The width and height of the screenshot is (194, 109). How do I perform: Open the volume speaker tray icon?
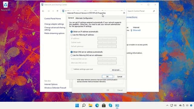pos(175,105)
